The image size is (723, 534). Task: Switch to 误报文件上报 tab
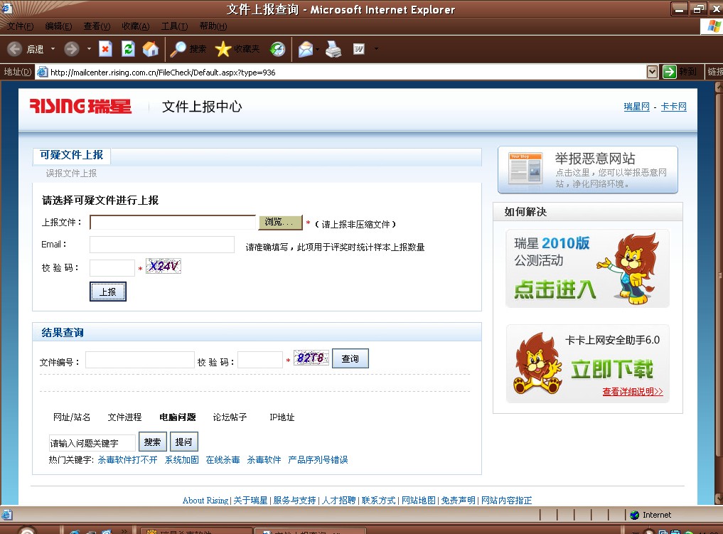tap(71, 173)
